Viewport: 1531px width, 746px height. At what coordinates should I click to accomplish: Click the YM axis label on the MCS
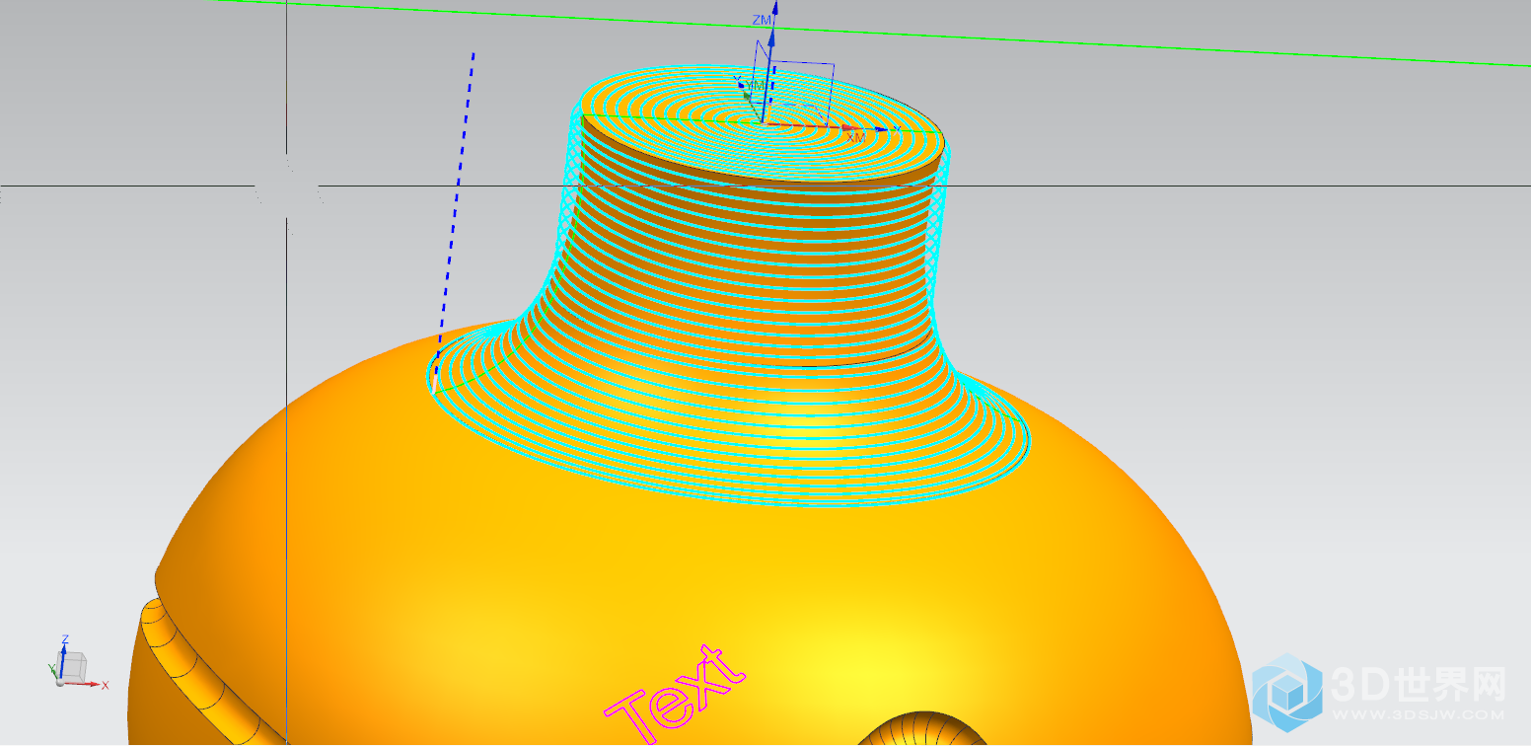click(755, 87)
